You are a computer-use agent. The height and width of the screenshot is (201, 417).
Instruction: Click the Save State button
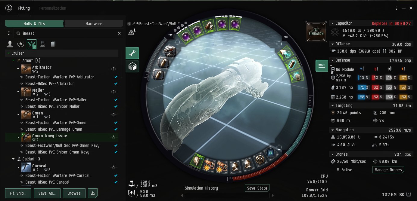(x=257, y=188)
